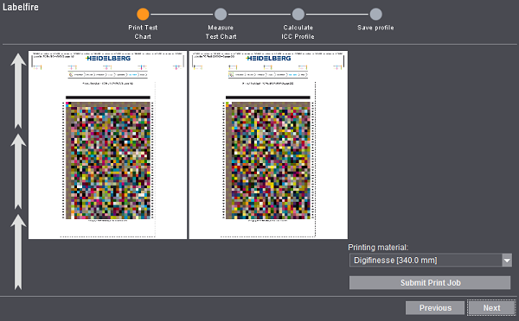Jump to the Calculate ICC Profile step circle
Image resolution: width=519 pixels, height=321 pixels.
pos(298,14)
